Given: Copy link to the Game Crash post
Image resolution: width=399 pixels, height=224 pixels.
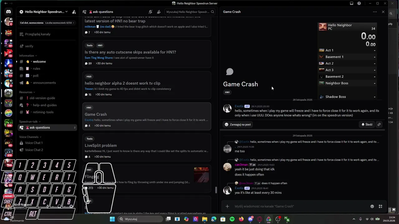Looking at the screenshot, I should 379,124.
